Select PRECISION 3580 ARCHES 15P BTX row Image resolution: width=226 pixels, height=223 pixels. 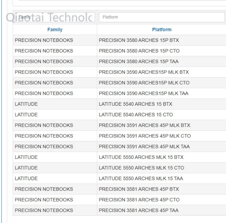[119, 40]
